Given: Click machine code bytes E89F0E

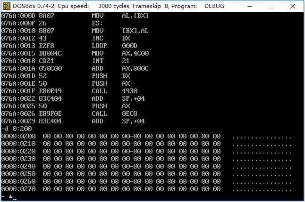Looking at the screenshot, I should 51,113.
